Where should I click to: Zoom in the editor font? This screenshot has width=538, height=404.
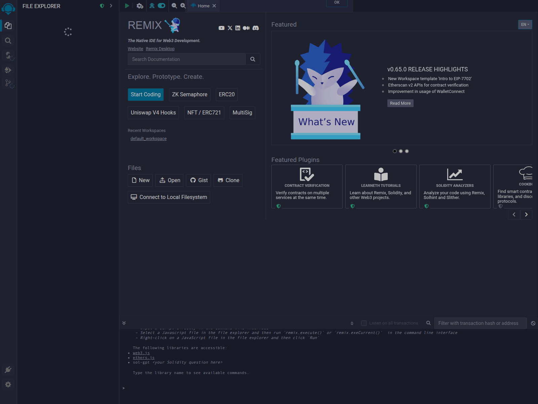tap(183, 6)
